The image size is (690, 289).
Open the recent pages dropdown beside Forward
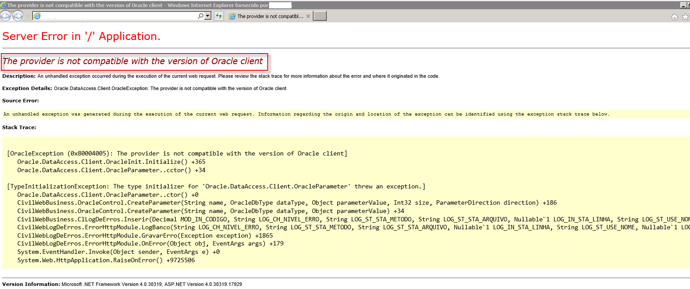pyautogui.click(x=27, y=16)
